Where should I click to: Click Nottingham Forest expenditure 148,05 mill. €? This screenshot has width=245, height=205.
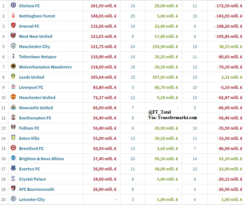103,16
